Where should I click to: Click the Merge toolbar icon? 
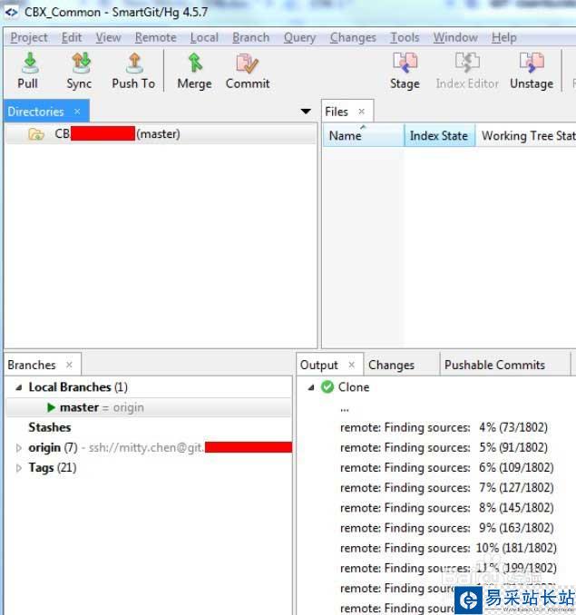tap(195, 63)
